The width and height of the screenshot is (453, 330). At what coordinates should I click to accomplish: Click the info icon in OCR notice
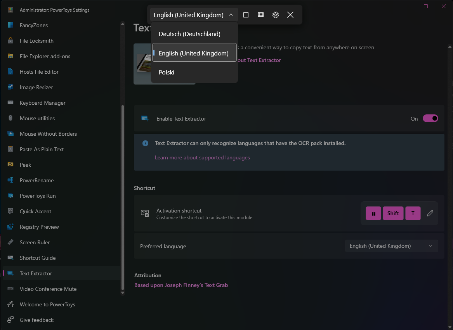(x=145, y=143)
